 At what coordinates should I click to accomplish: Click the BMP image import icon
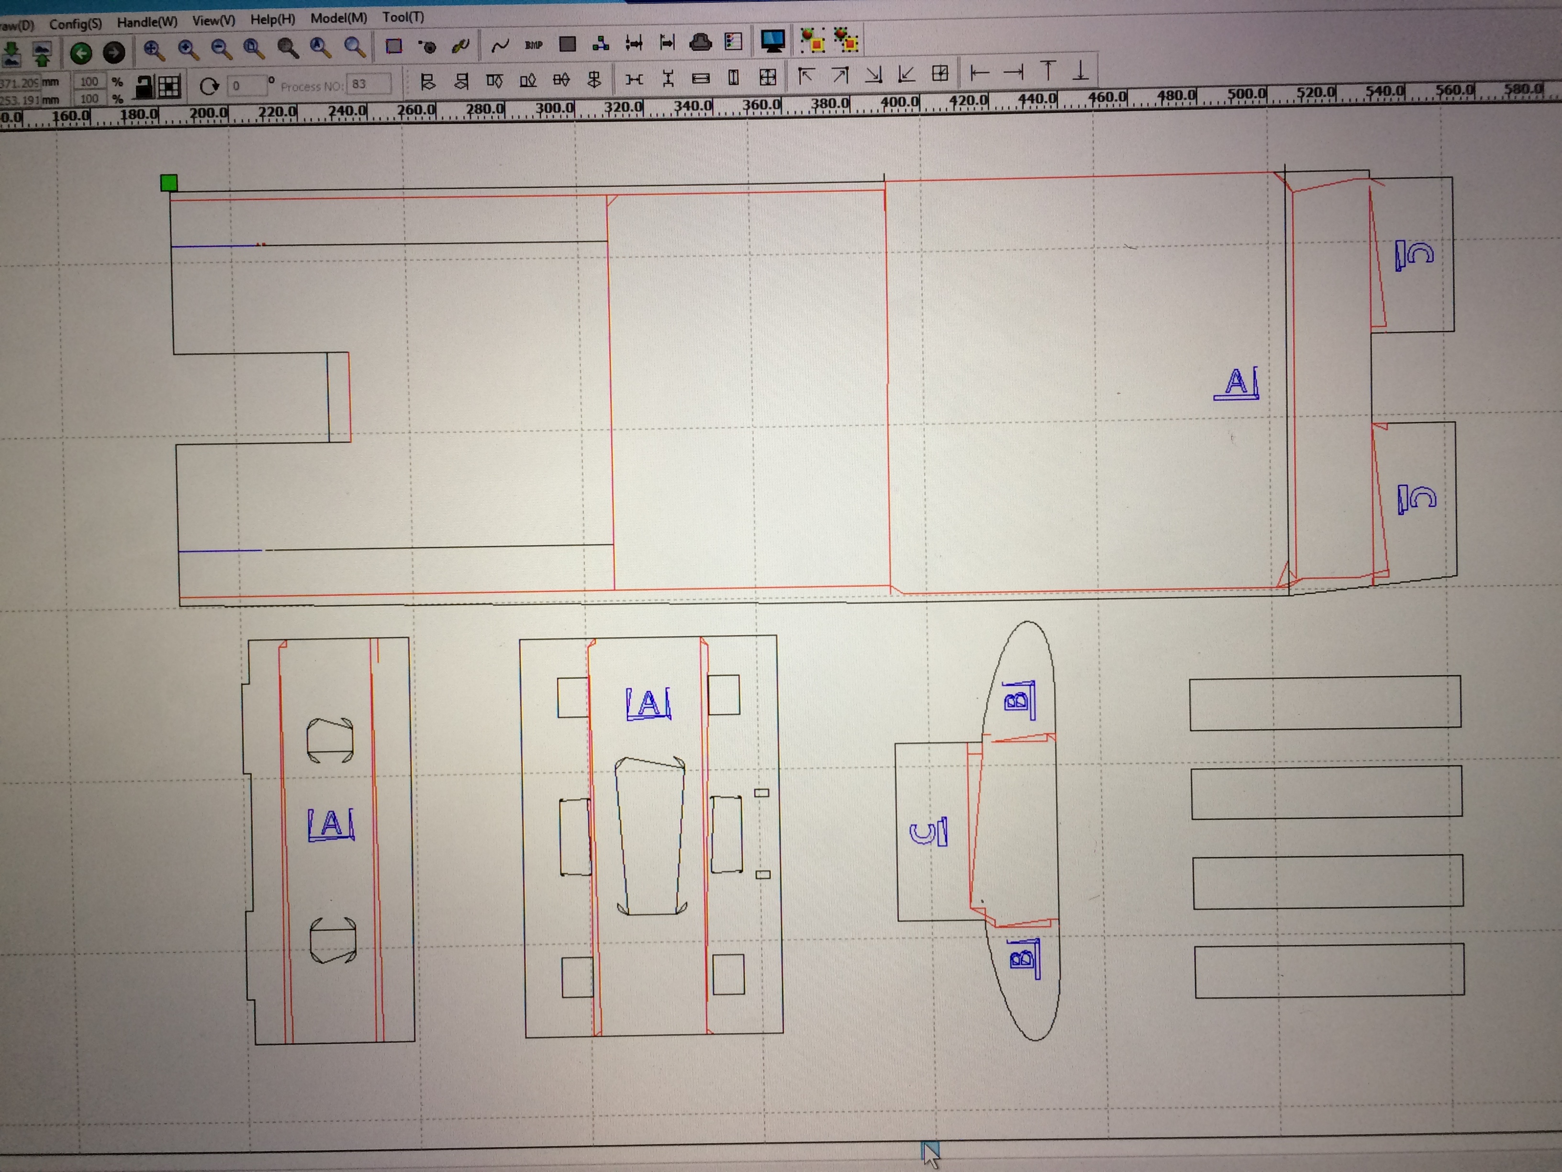tap(534, 45)
